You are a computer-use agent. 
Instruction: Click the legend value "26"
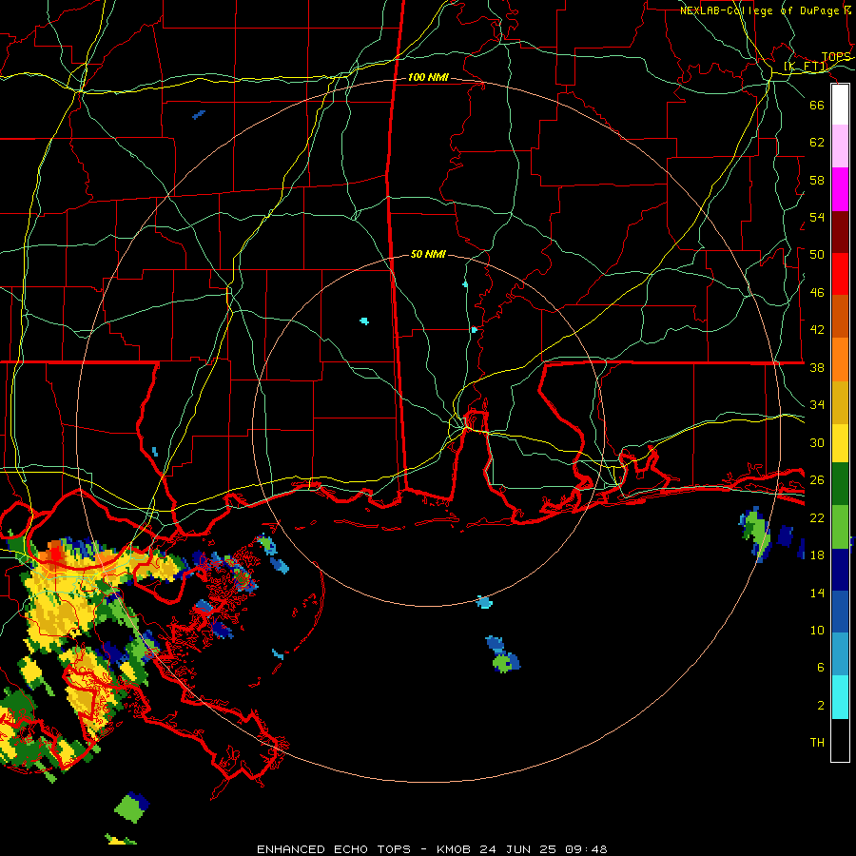(x=817, y=480)
